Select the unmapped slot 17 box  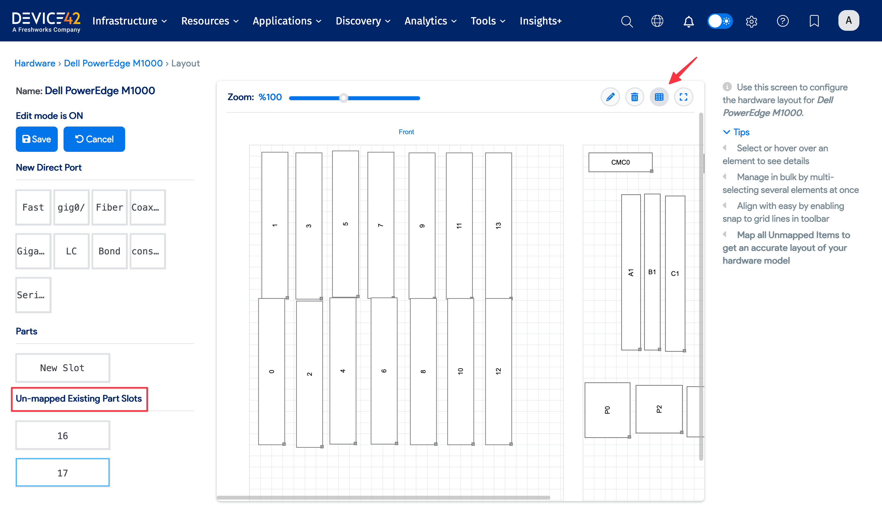[62, 473]
